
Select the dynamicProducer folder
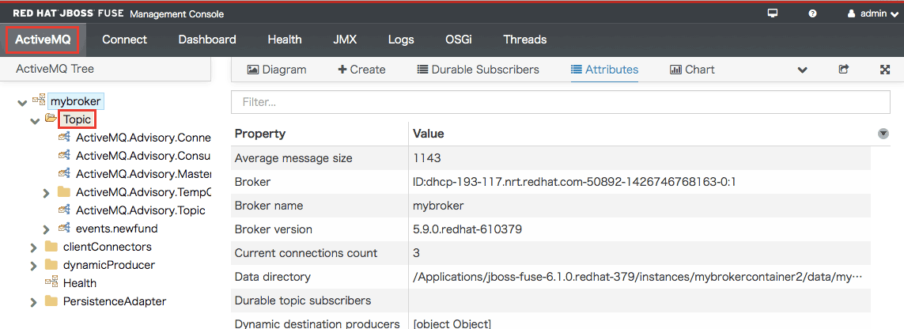[109, 265]
